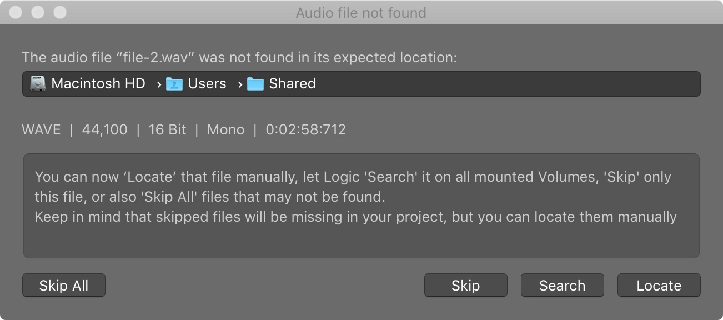Click the Users folder icon
The height and width of the screenshot is (320, 723).
point(174,84)
